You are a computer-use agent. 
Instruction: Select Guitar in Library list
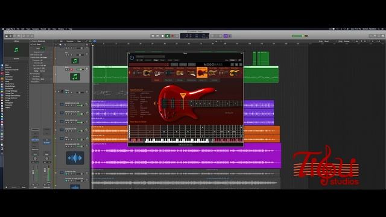pos(7,72)
